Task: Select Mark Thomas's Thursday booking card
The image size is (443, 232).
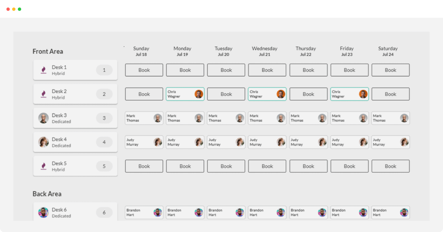Action: pyautogui.click(x=304, y=118)
